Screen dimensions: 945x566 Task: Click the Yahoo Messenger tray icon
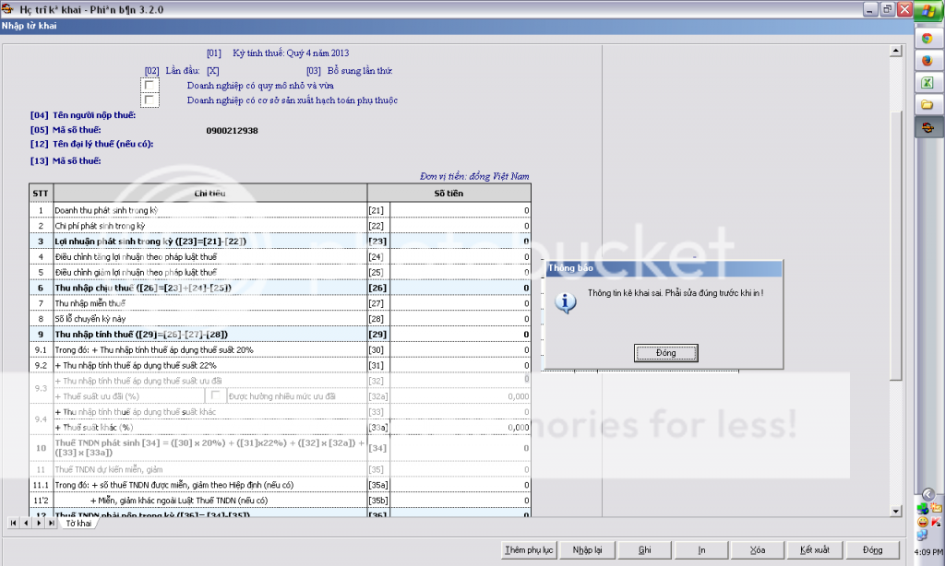pyautogui.click(x=923, y=522)
